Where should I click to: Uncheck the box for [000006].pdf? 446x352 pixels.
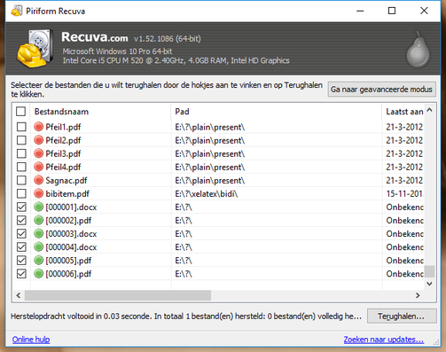coord(21,274)
